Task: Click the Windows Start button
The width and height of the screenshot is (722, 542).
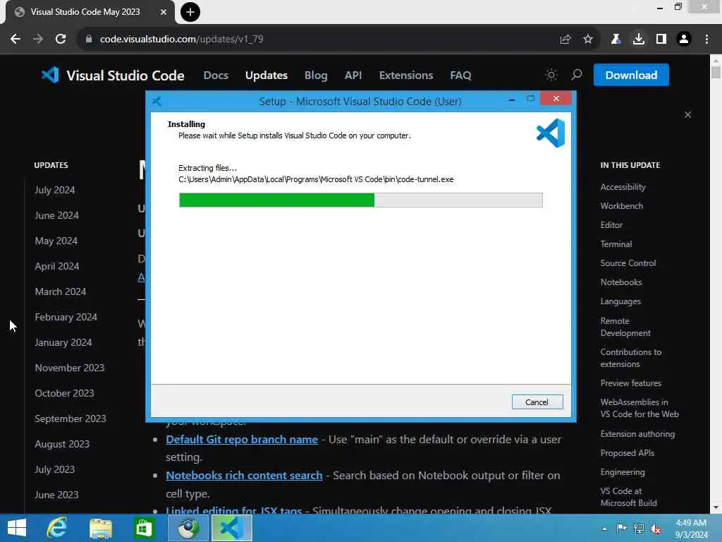Action: pos(17,528)
